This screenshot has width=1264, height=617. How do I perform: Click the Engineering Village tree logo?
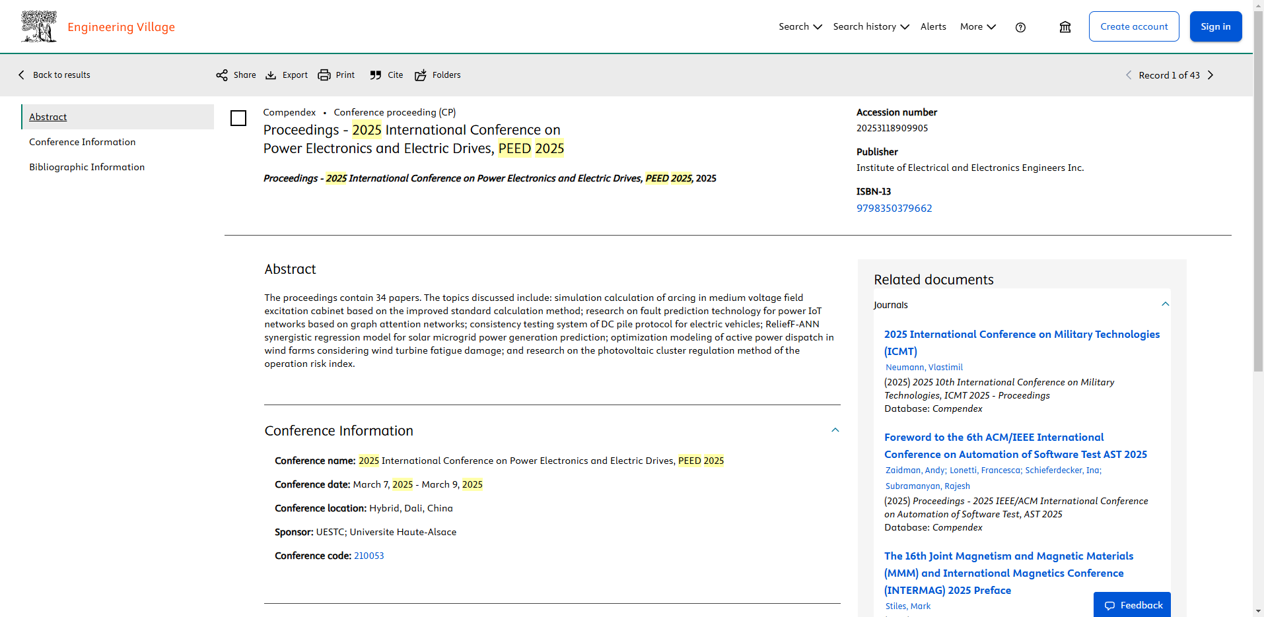(39, 26)
